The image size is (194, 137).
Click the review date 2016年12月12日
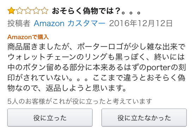click(141, 23)
